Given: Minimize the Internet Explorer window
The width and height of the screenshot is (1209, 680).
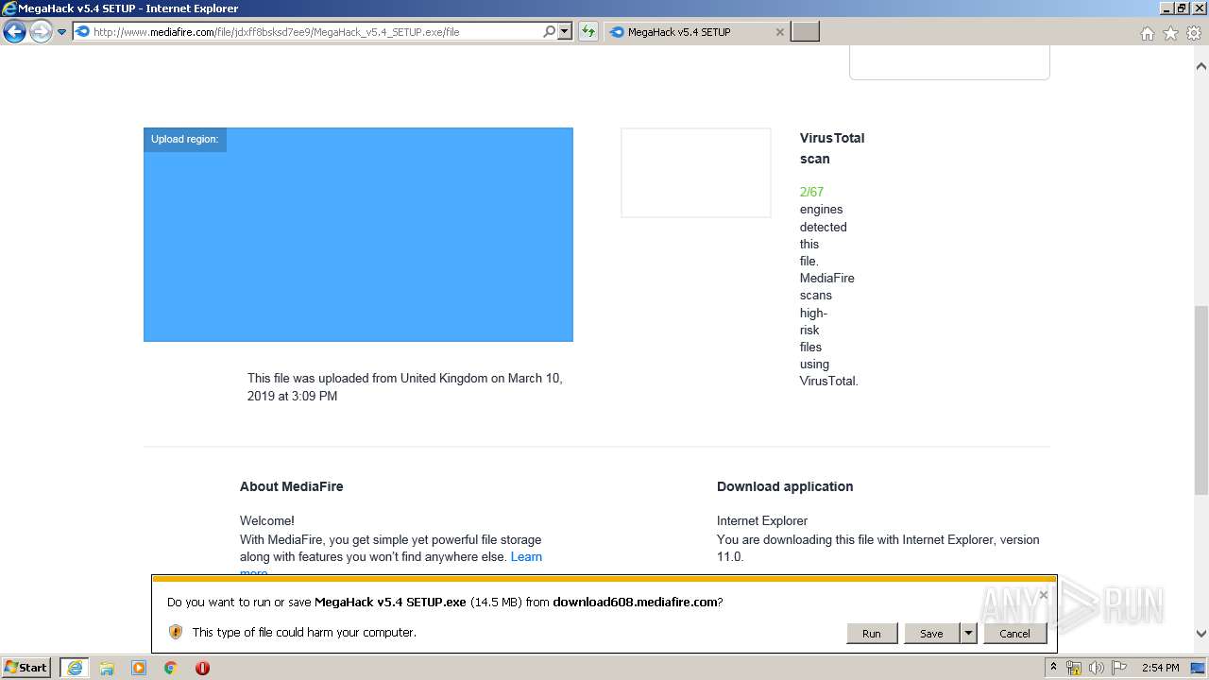Looking at the screenshot, I should click(x=1166, y=8).
